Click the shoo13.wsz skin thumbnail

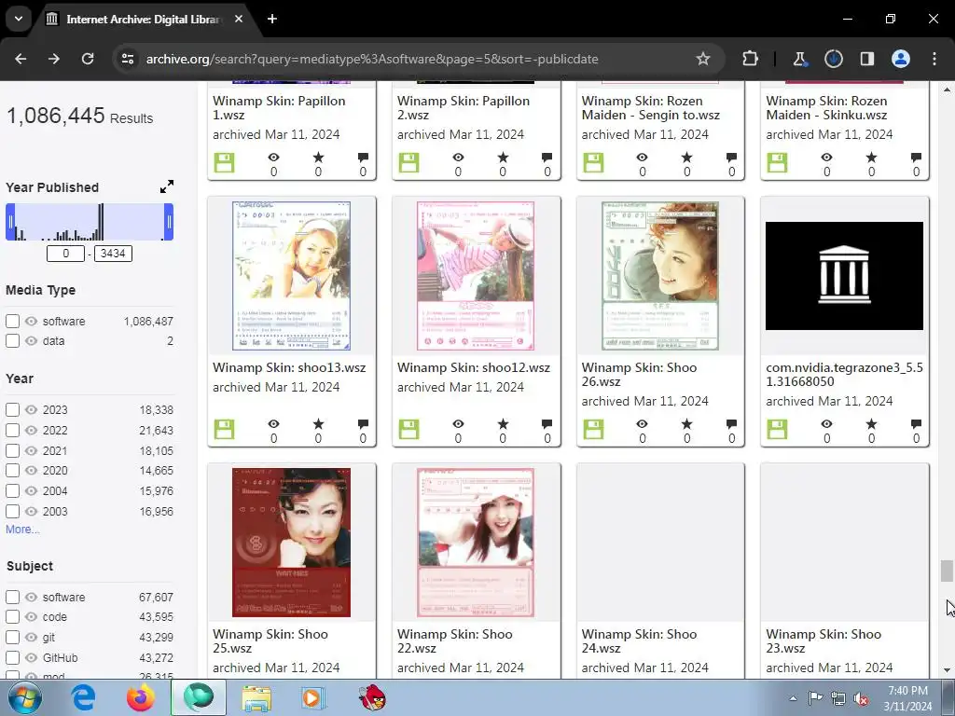click(x=291, y=276)
